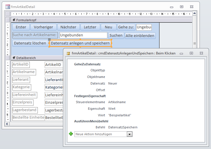Maximize the frmArtikelDetail form window

point(182,7)
